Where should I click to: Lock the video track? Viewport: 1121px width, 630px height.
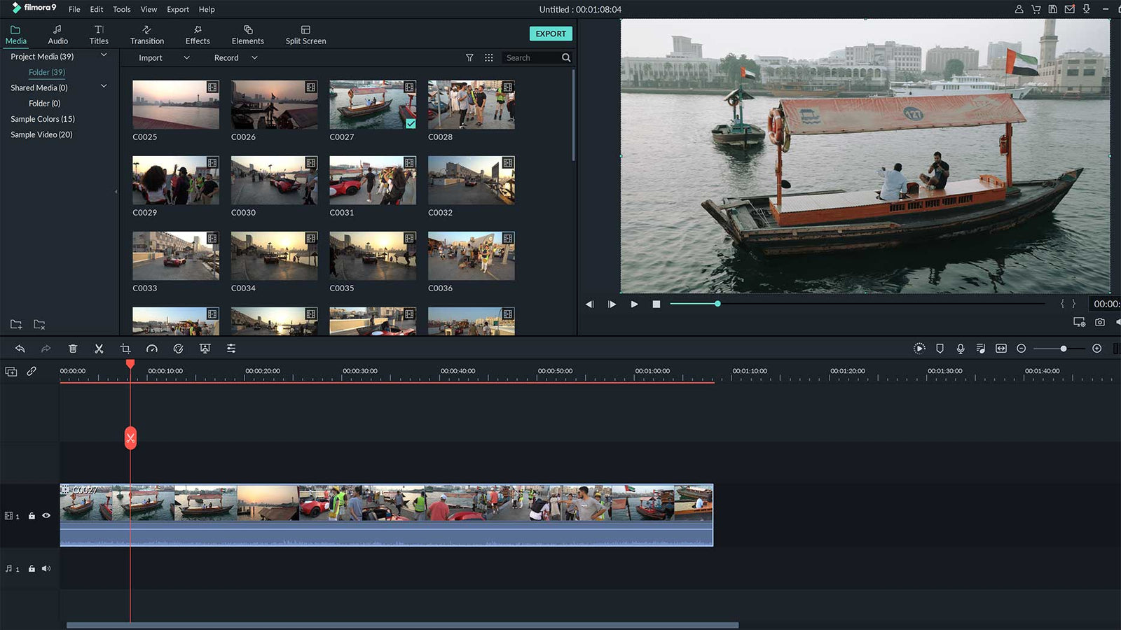coord(32,516)
